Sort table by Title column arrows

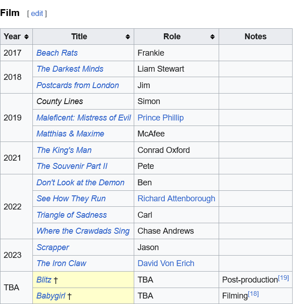point(128,37)
